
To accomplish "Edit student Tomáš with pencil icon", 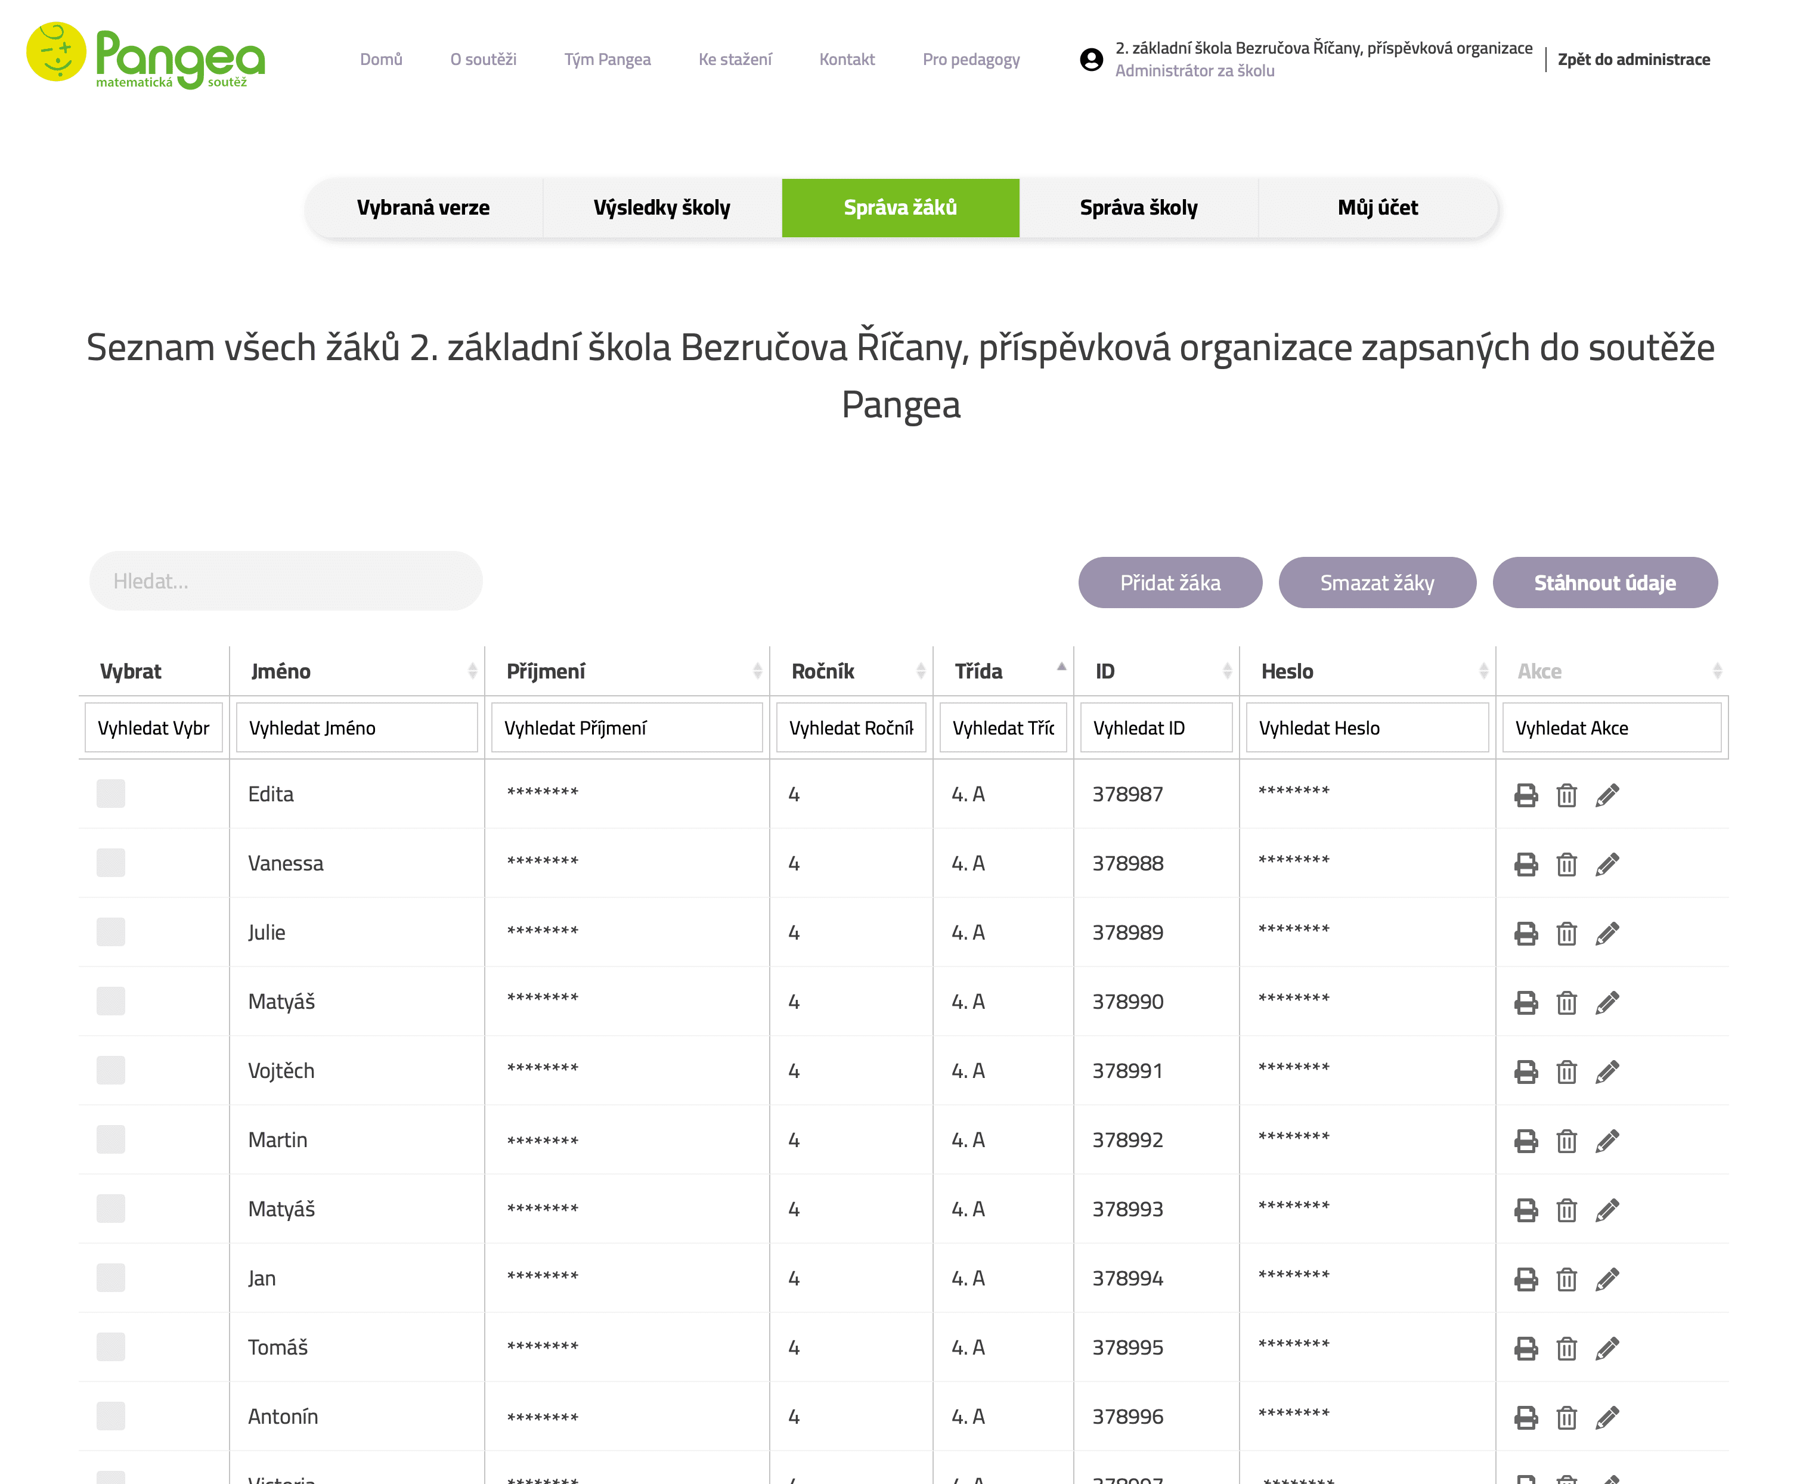I will (x=1607, y=1349).
